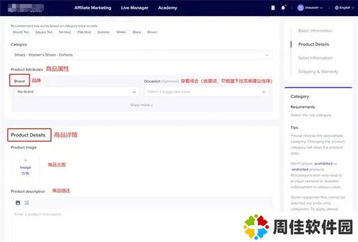Open the Occasion suggested value dropdown
This screenshot has width=358, height=242.
coord(207,92)
